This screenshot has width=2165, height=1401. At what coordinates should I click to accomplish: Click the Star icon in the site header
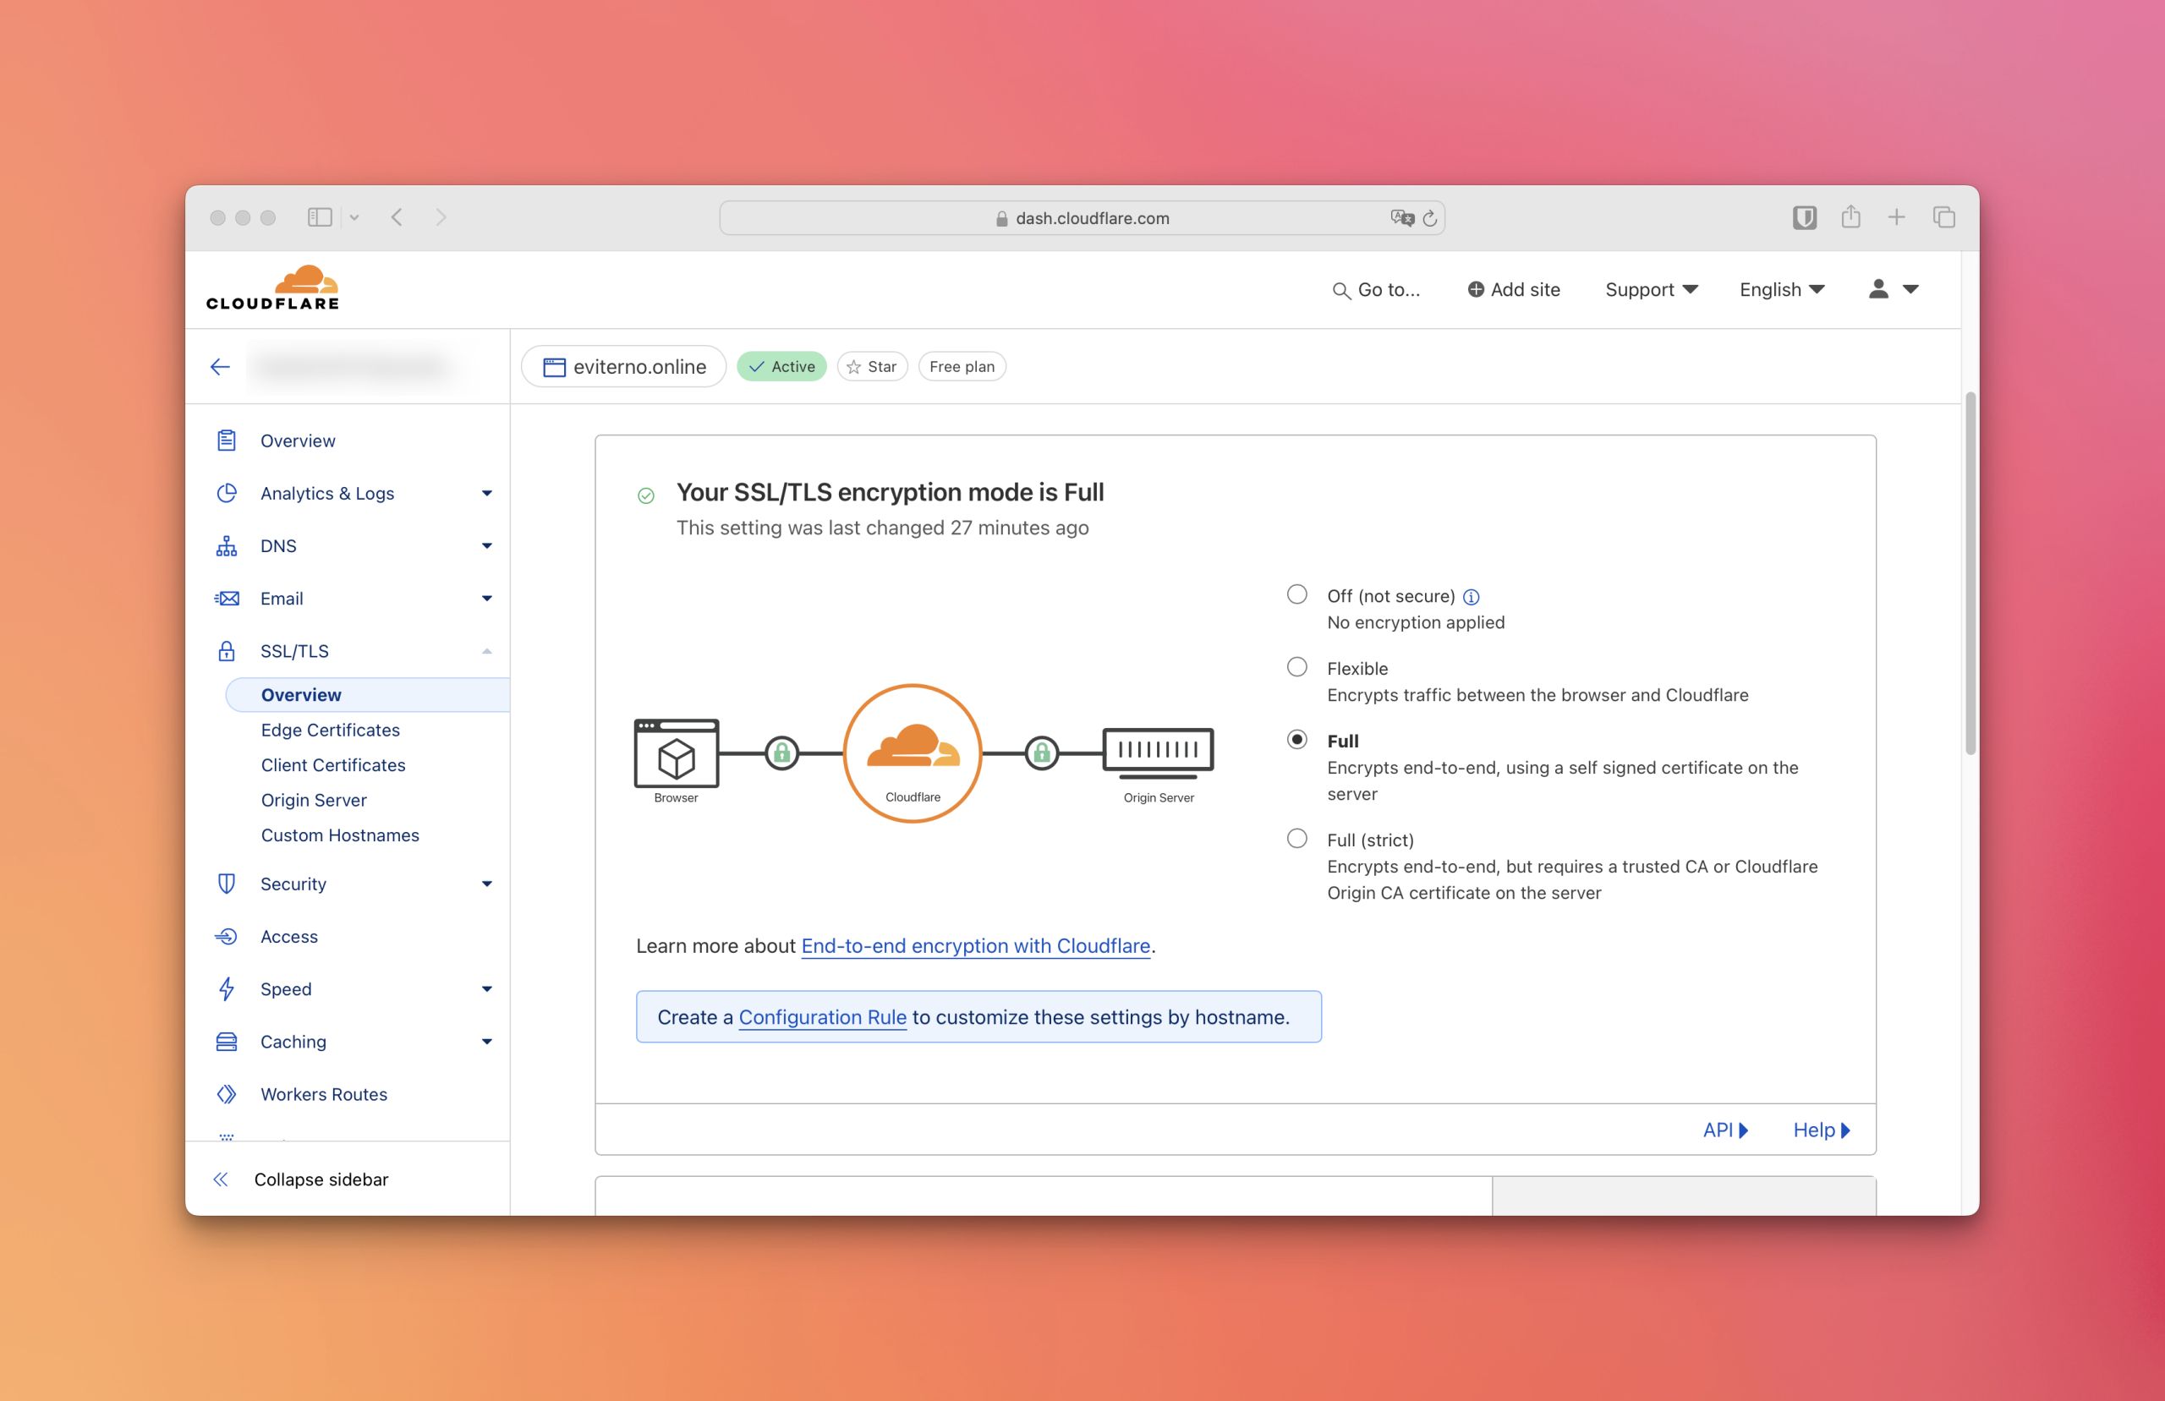click(853, 367)
